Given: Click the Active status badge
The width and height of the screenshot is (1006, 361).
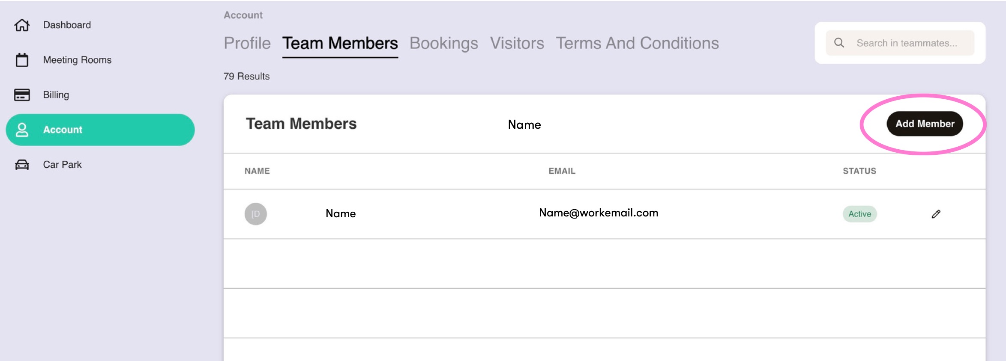Looking at the screenshot, I should 859,214.
